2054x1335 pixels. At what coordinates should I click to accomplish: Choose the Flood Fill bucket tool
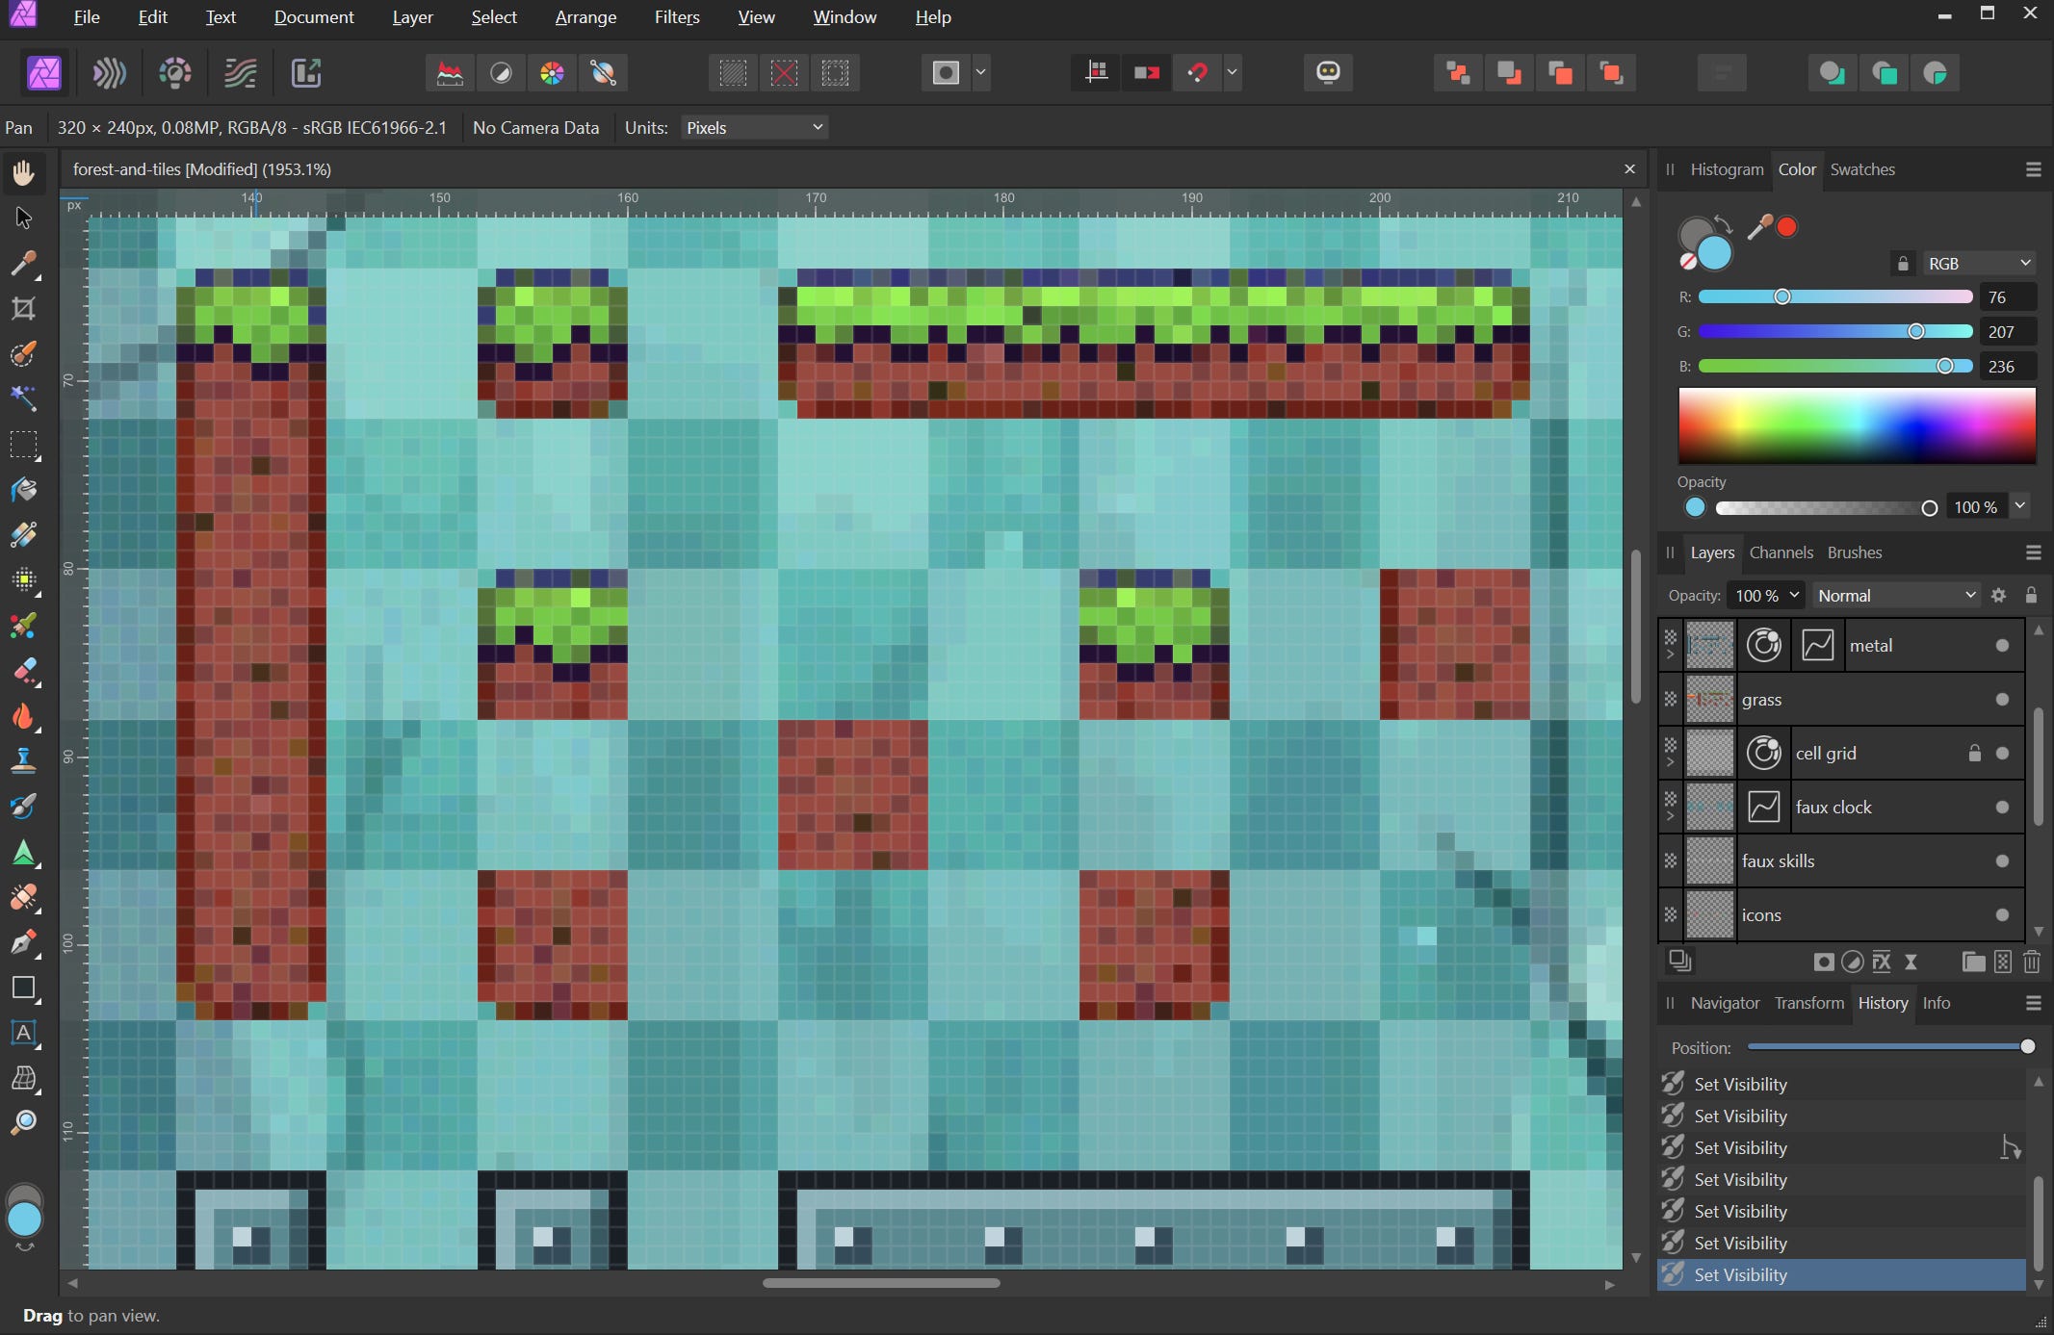coord(23,490)
